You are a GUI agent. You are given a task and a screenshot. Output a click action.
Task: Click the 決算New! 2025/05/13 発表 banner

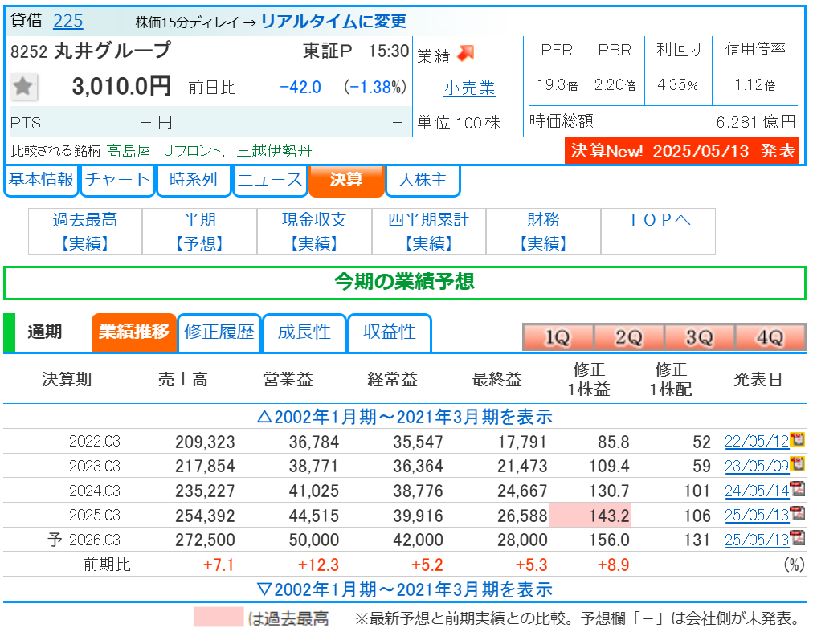click(682, 151)
